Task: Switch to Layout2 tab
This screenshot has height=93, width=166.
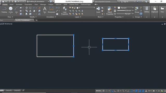Action: click(x=17, y=90)
